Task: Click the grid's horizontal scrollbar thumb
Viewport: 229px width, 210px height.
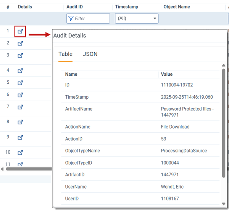Action: [x=29, y=169]
